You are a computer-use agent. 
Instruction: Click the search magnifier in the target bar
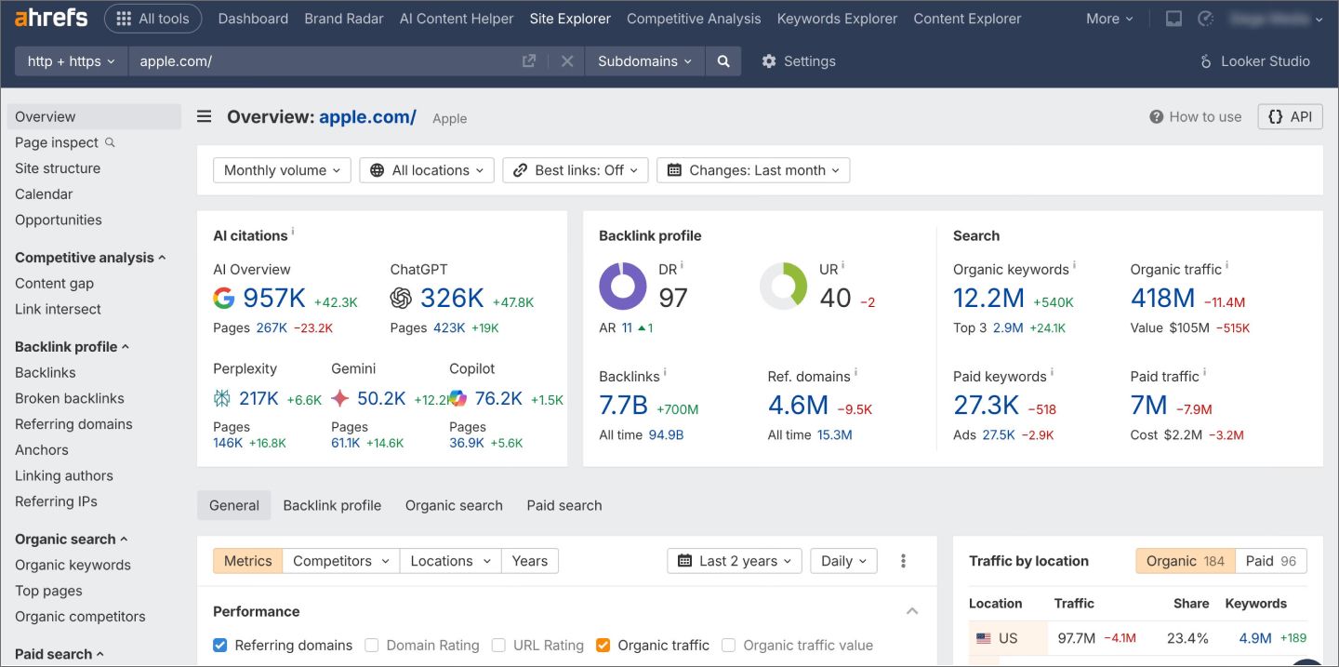click(723, 61)
